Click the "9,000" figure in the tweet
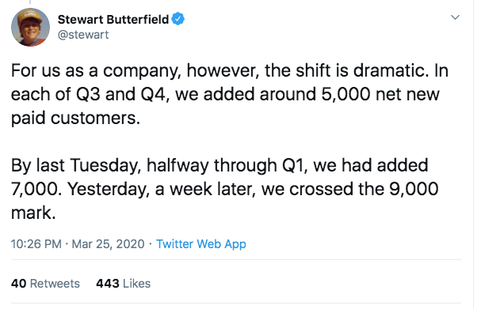 coord(414,189)
